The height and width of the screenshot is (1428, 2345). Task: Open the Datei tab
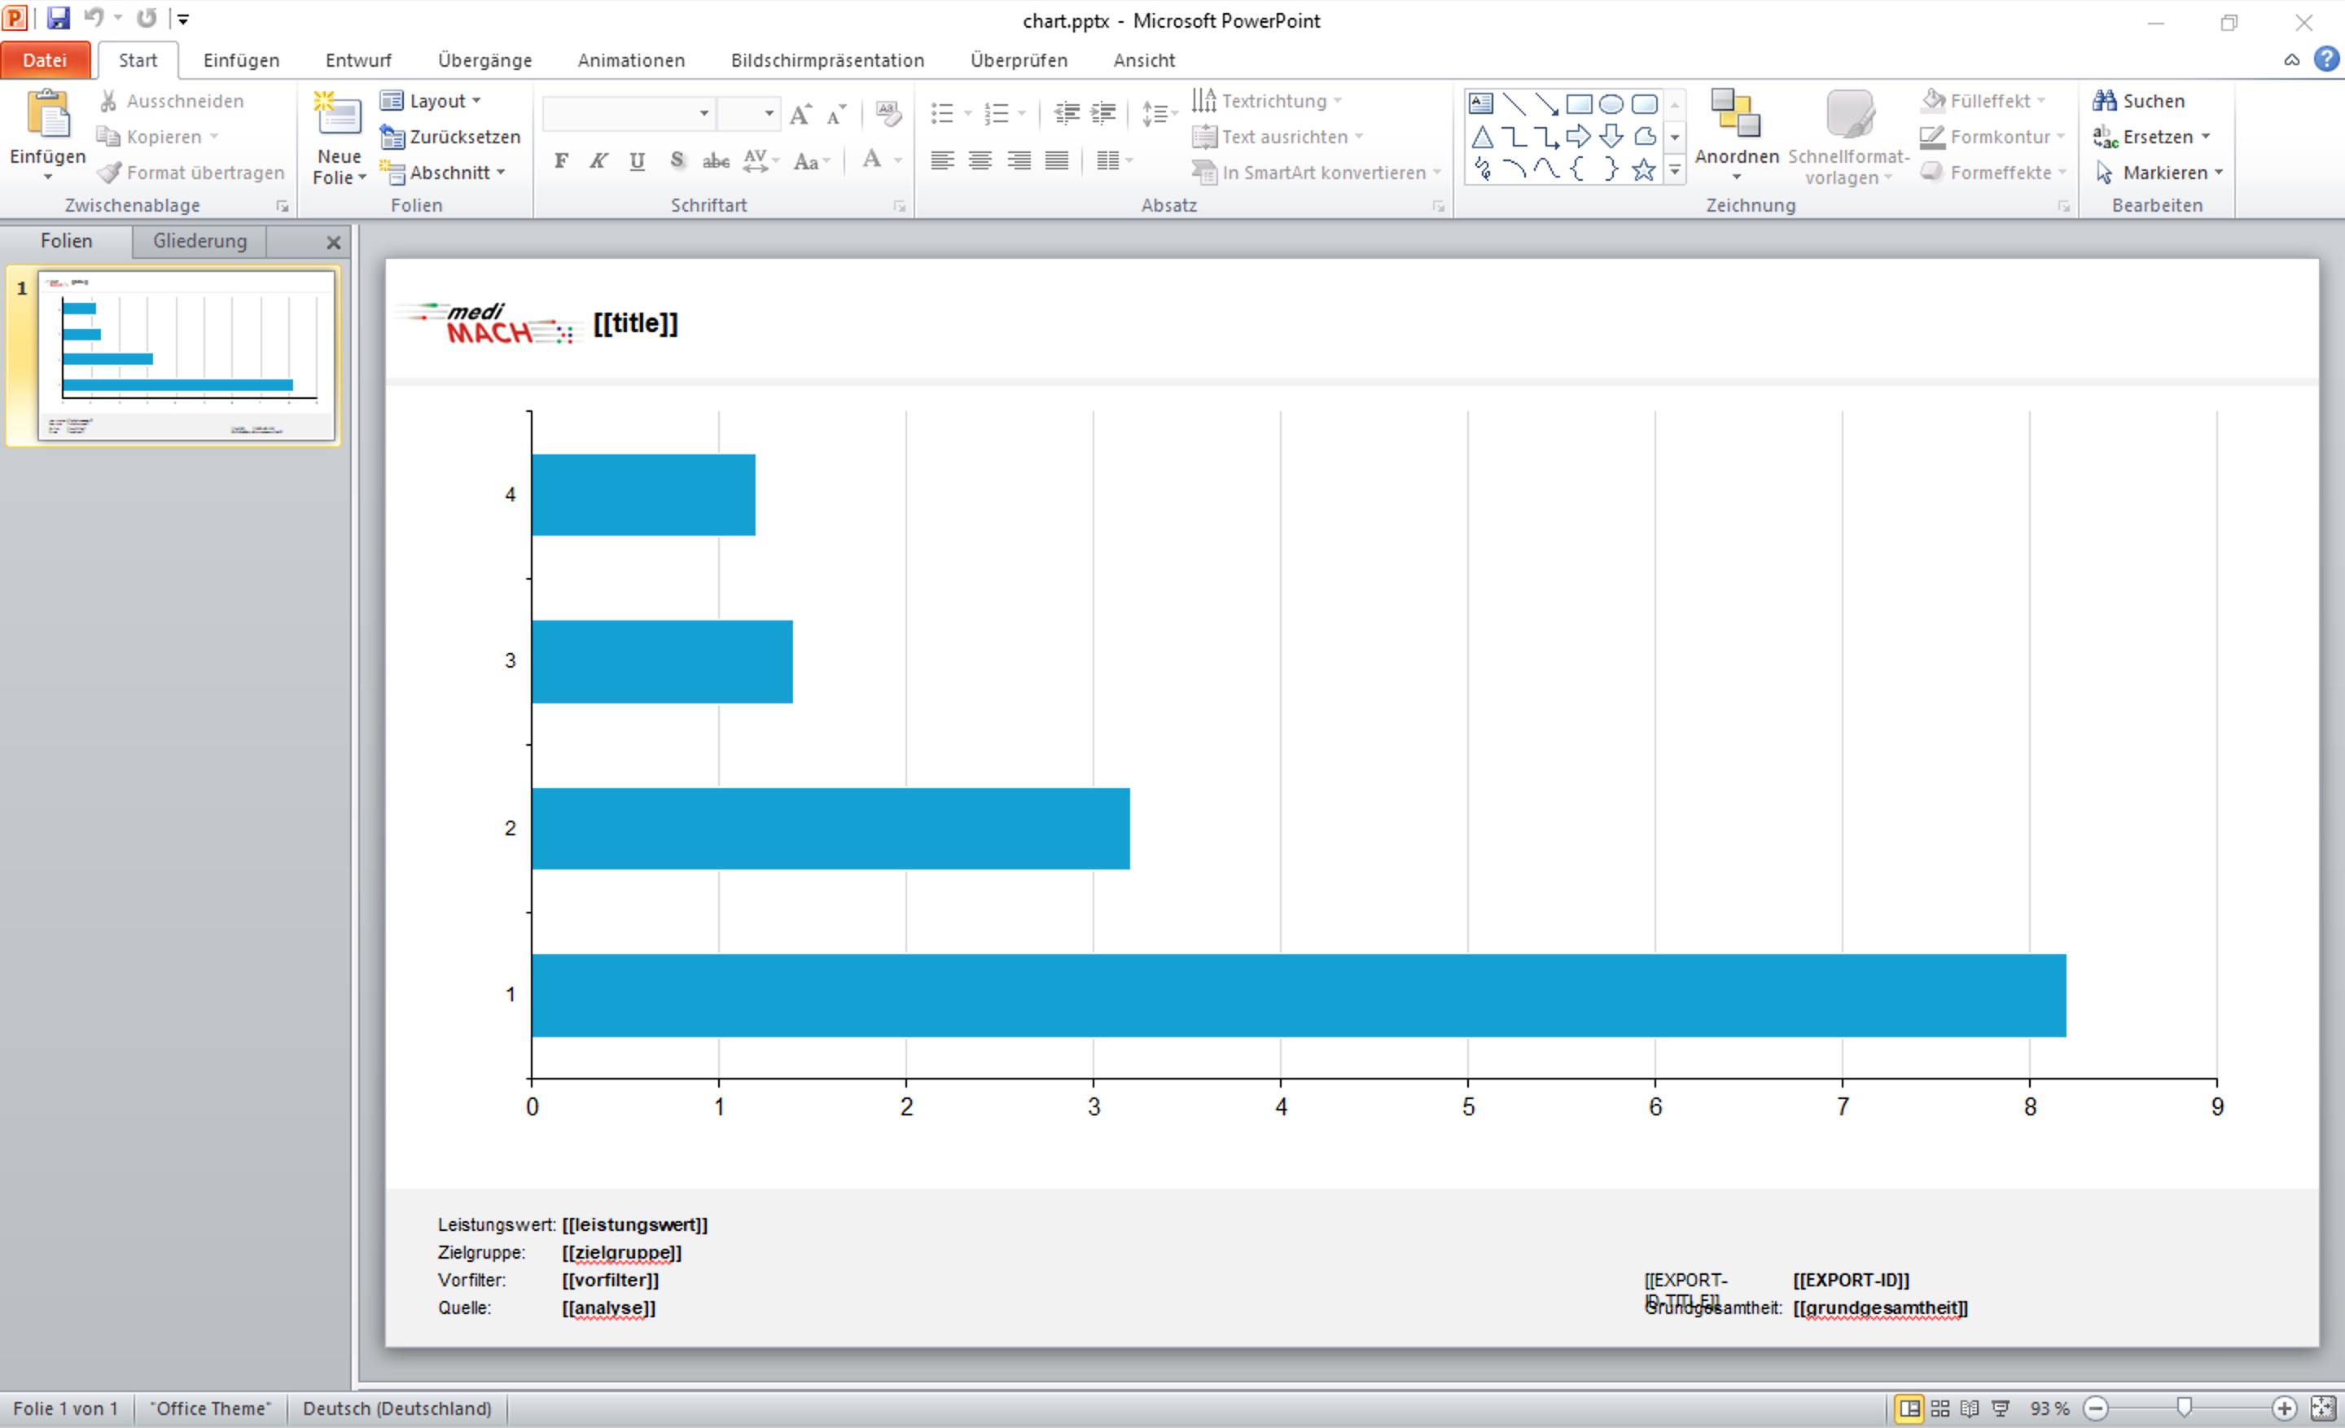pos(46,60)
